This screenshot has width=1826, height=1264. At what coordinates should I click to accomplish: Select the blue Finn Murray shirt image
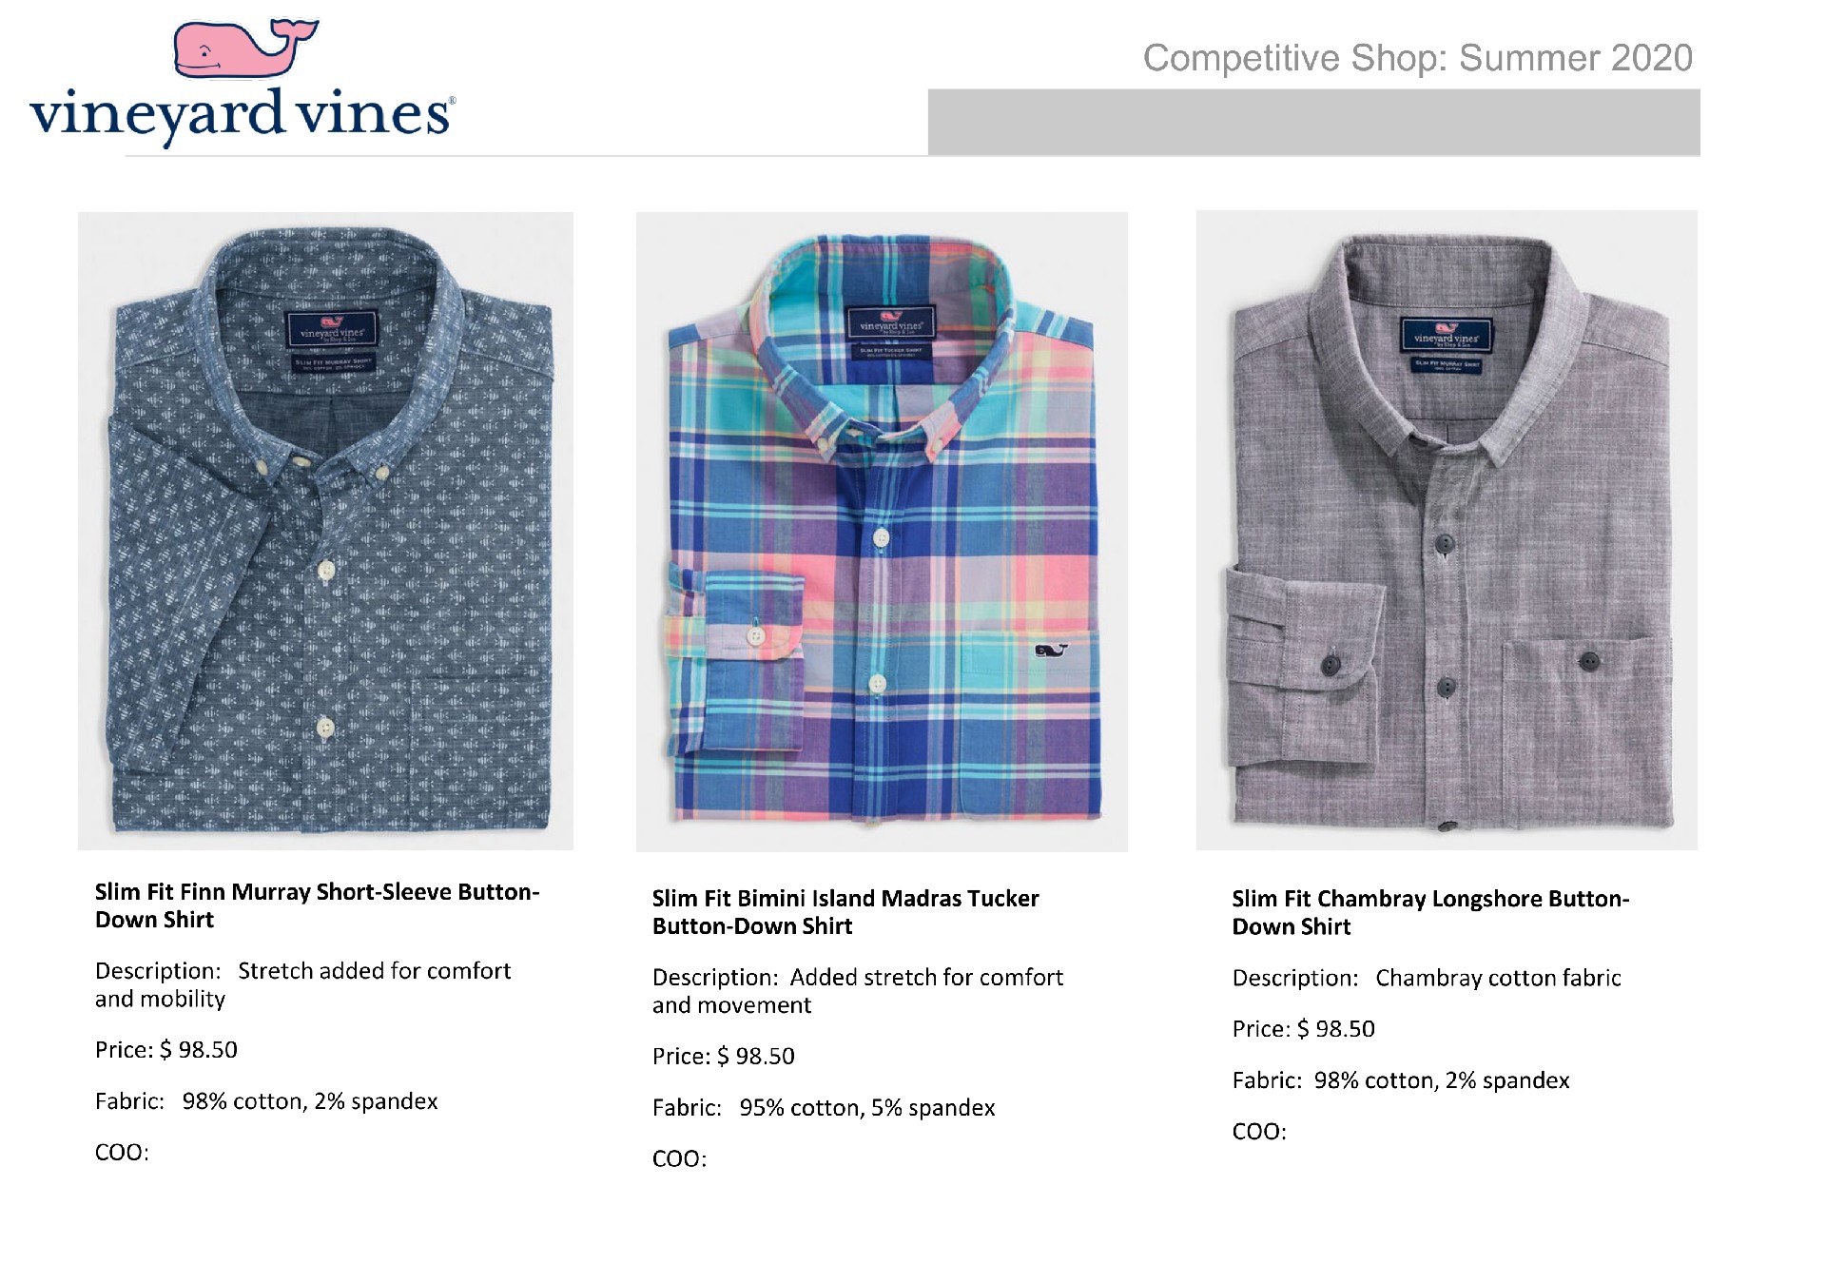[325, 530]
